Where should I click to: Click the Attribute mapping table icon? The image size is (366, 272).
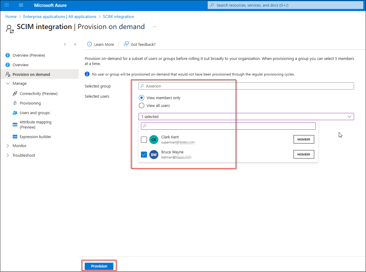click(15, 125)
